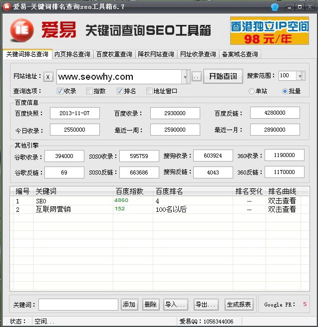Viewport: 318px width, 327px height.
Task: Click the 百度反链 value 4280000
Action: [275, 113]
